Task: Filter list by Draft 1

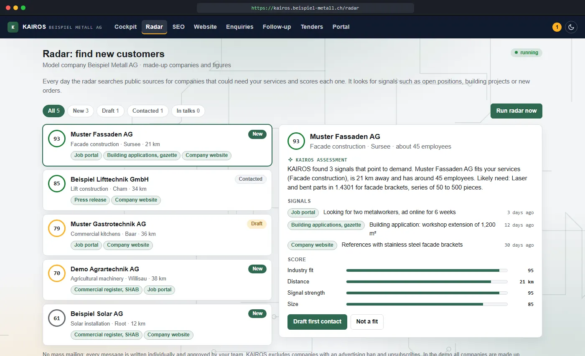Action: coord(110,111)
